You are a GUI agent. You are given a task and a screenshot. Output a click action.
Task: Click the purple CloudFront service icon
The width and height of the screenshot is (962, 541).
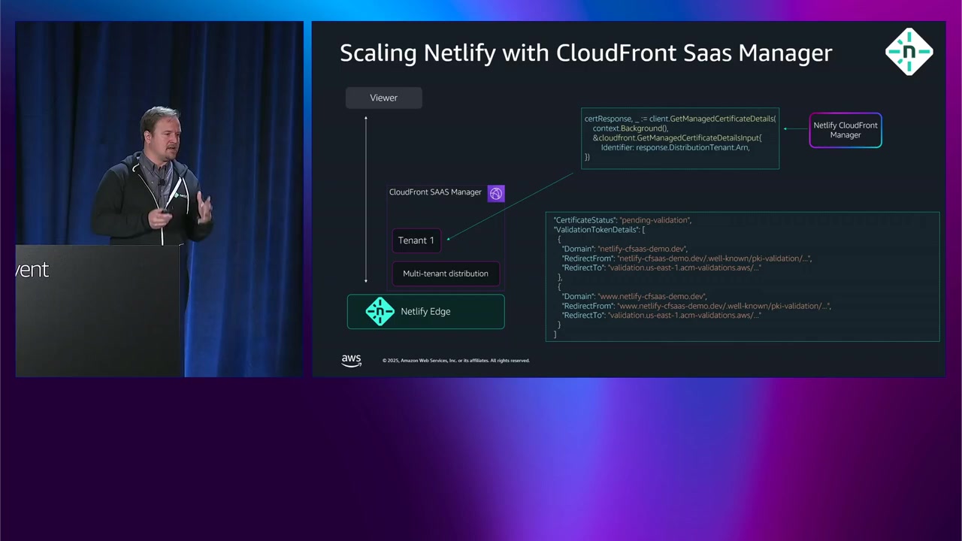pos(496,194)
